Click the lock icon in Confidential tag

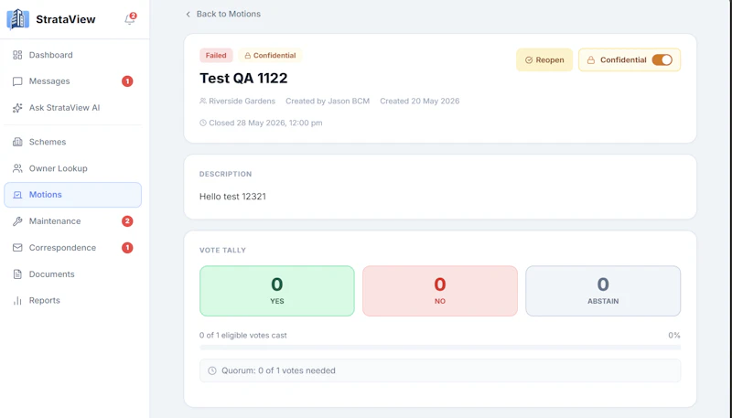pos(248,56)
